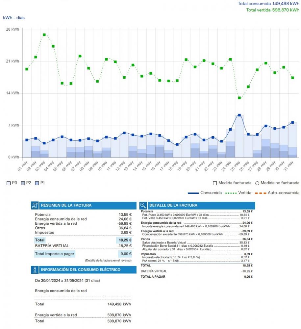Click the Pot. Punta 3,450 kW detail line

coord(196,215)
